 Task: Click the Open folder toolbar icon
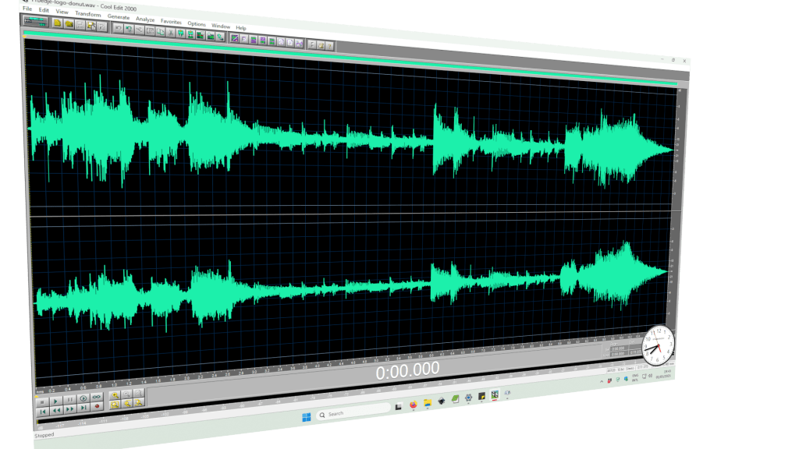(69, 24)
